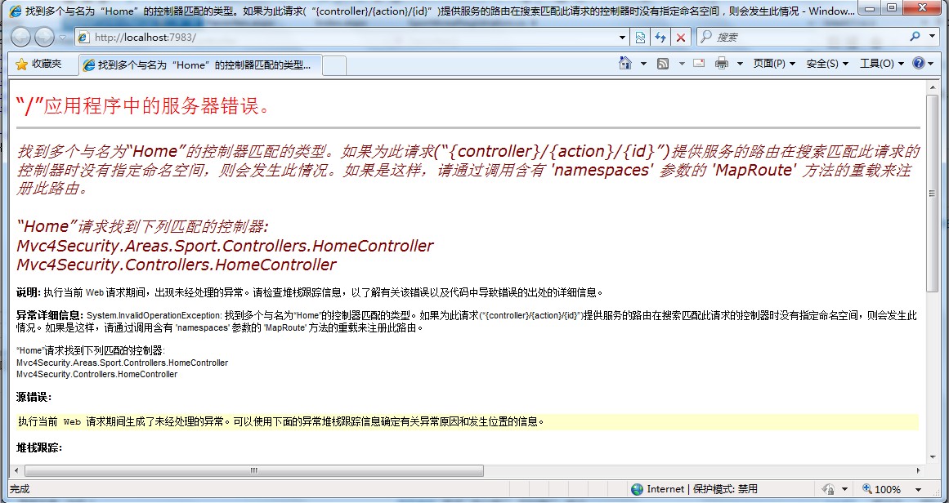
Task: Click the yellow star favorites icon
Action: click(21, 64)
